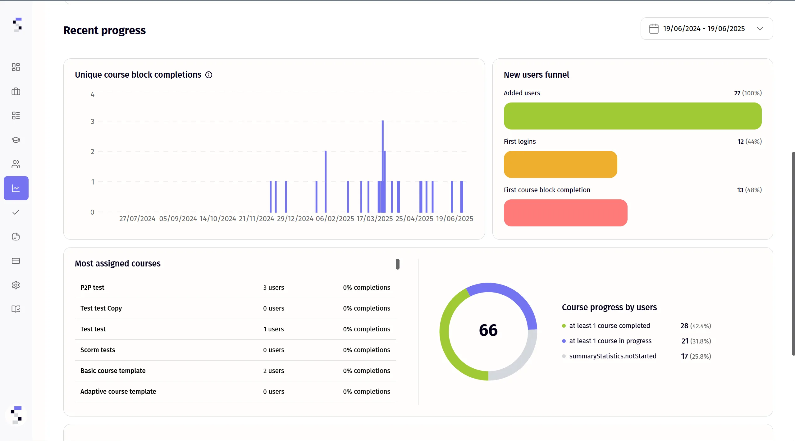The image size is (795, 441).
Task: Select the Test test course name
Action: 93,329
